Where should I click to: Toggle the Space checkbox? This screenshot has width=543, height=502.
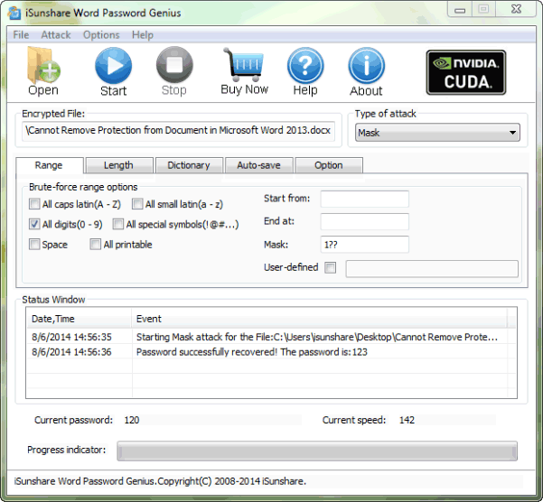(34, 245)
